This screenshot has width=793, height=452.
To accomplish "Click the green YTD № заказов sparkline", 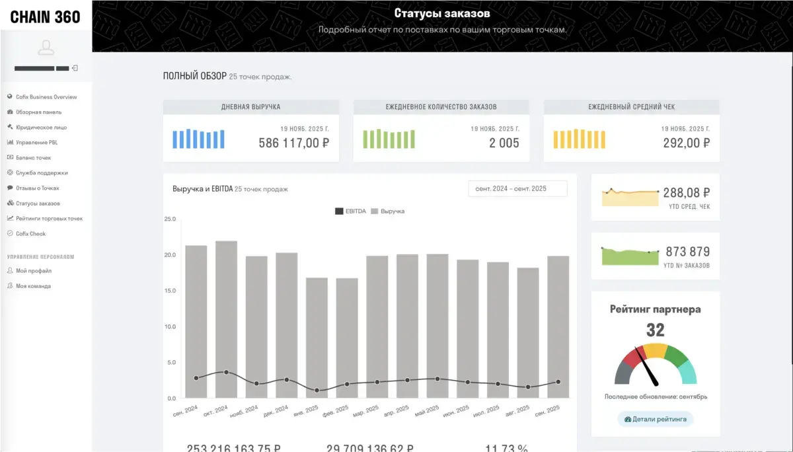I will (x=630, y=255).
